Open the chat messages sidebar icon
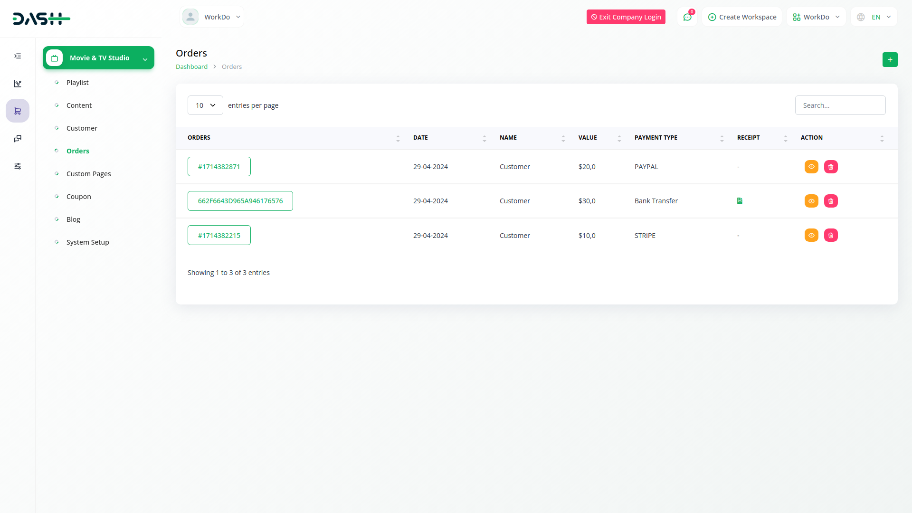Viewport: 912px width, 513px height. click(x=18, y=139)
